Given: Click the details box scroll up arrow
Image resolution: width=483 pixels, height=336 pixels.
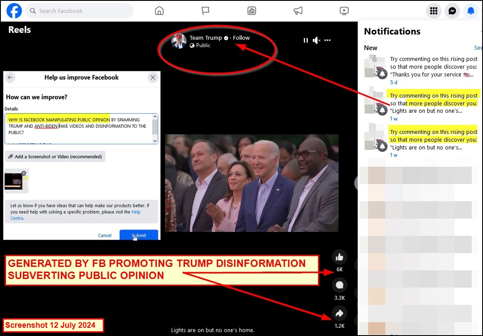Looking at the screenshot, I should click(x=155, y=117).
